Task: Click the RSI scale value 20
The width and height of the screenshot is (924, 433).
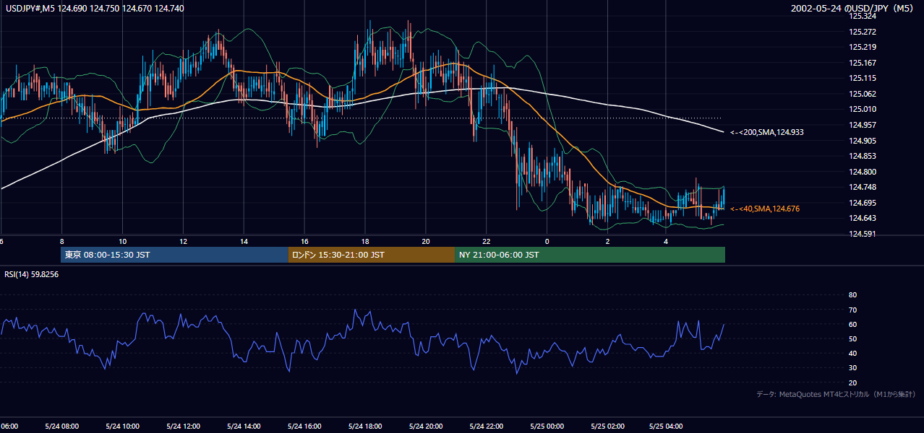Action: [x=852, y=382]
